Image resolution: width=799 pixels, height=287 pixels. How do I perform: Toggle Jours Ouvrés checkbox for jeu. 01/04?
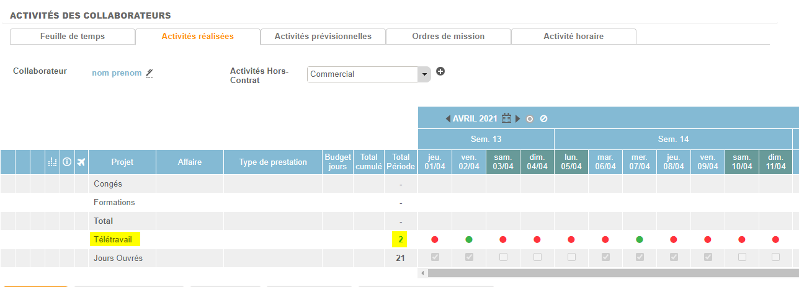click(x=435, y=257)
